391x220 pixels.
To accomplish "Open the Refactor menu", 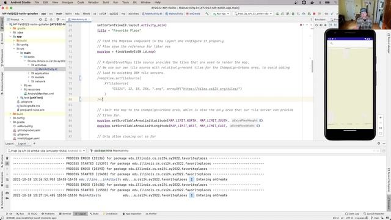I will [93, 2].
